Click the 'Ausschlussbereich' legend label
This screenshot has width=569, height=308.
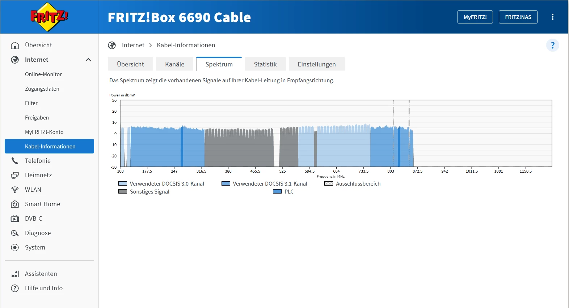pos(358,183)
